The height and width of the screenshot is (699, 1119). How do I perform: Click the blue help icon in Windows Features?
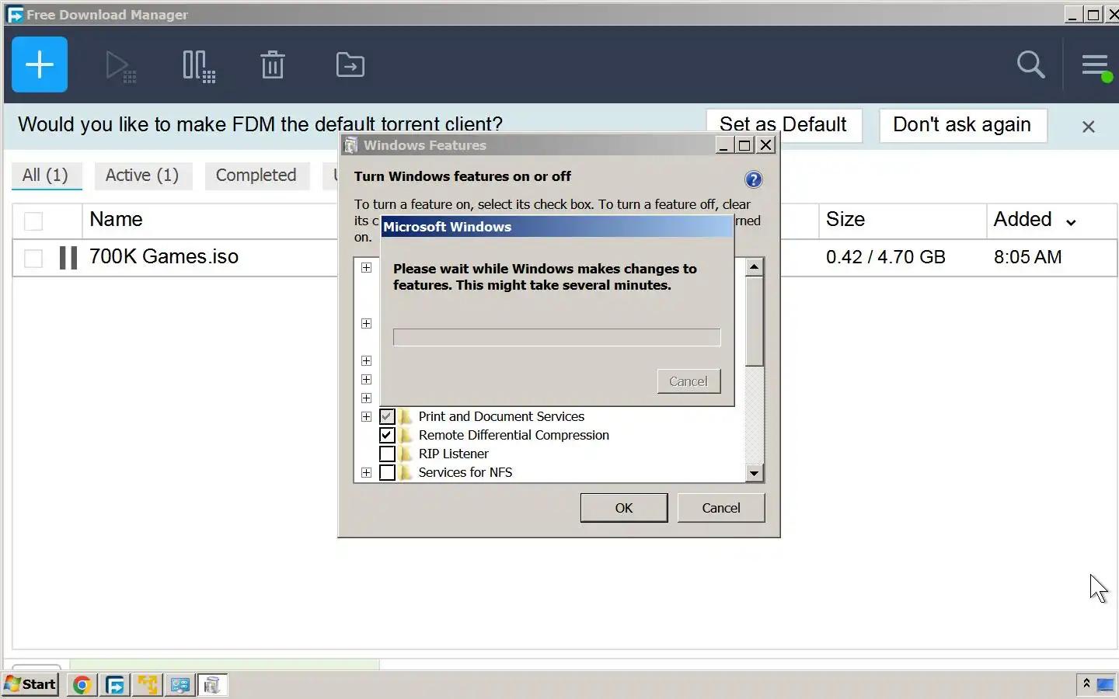point(753,179)
